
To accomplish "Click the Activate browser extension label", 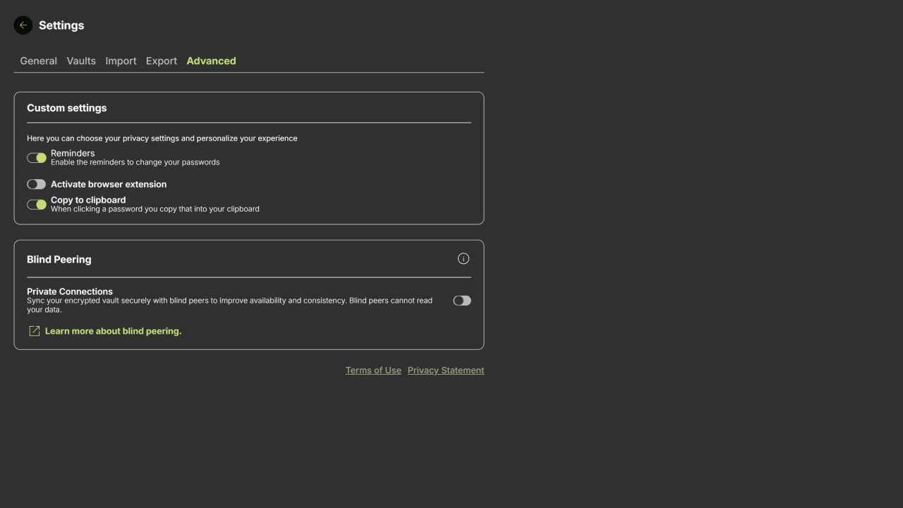I will coord(109,184).
